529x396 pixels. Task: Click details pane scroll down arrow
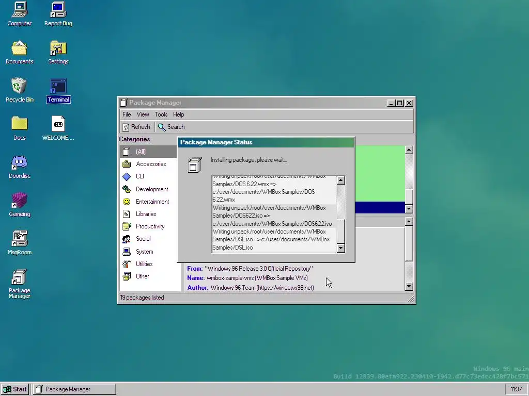click(x=409, y=287)
